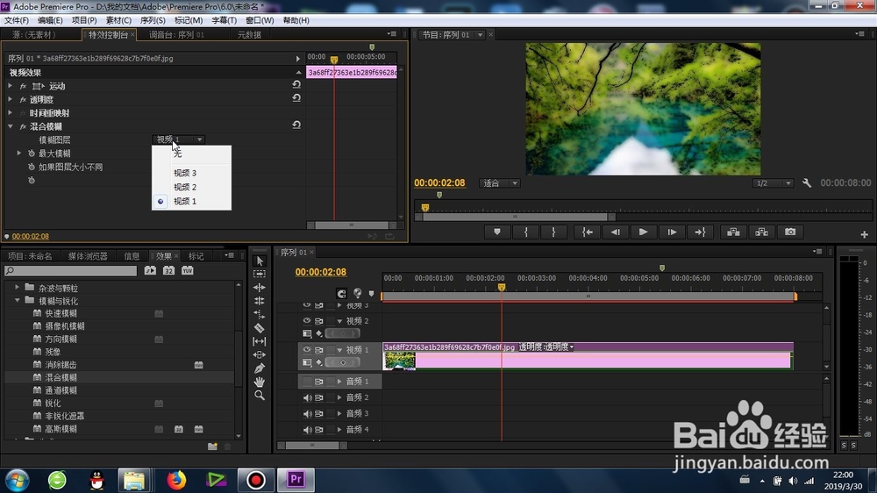Select the Ripple Edit tool
Screen dimensions: 877x493
click(x=260, y=287)
